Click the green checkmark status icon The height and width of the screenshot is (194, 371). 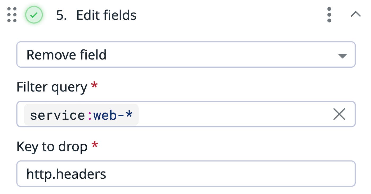click(34, 15)
